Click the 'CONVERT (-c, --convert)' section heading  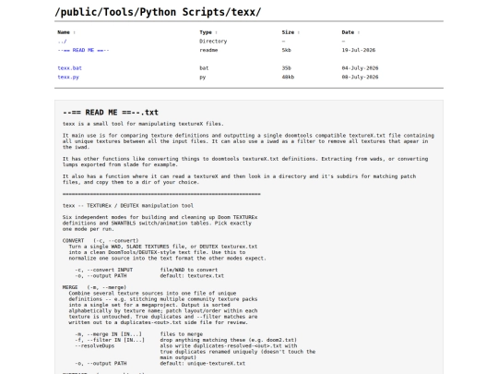[x=101, y=241]
